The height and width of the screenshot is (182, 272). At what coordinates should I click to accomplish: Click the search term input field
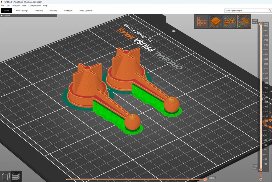(246, 10)
